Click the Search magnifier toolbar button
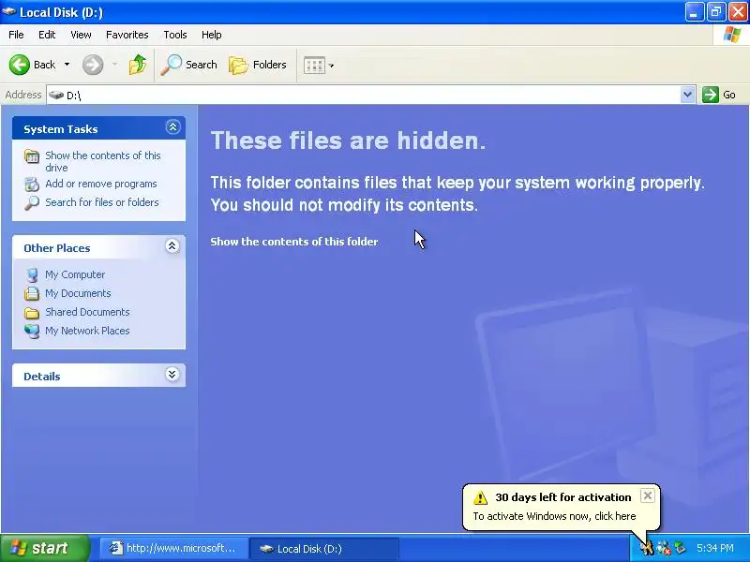Screen dimensions: 750x562 189,65
